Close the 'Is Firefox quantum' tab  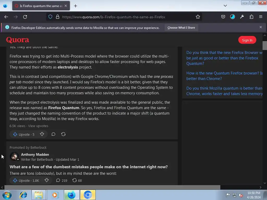coord(66,6)
